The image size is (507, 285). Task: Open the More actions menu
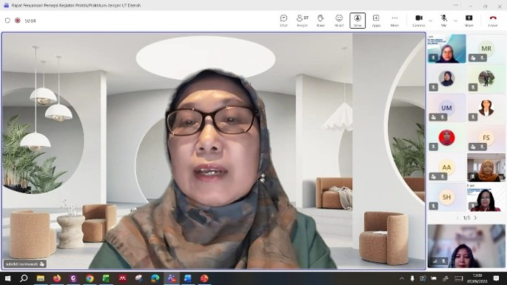click(394, 21)
